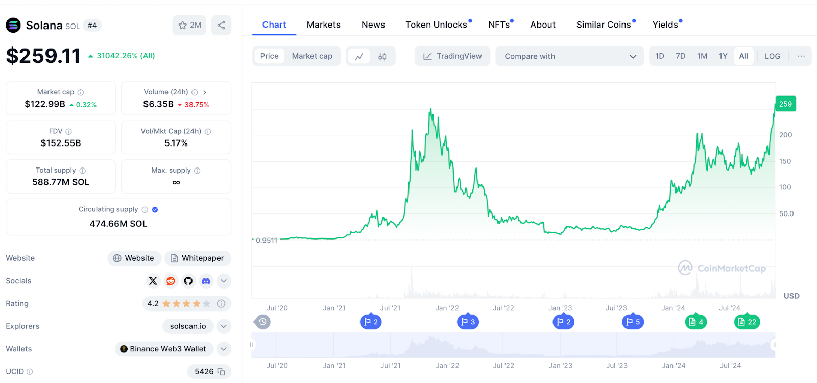Open more chart options ellipsis
The height and width of the screenshot is (383, 817).
point(801,56)
